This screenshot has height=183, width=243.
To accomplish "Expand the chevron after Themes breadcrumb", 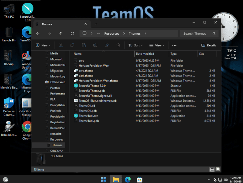I will tap(145, 33).
